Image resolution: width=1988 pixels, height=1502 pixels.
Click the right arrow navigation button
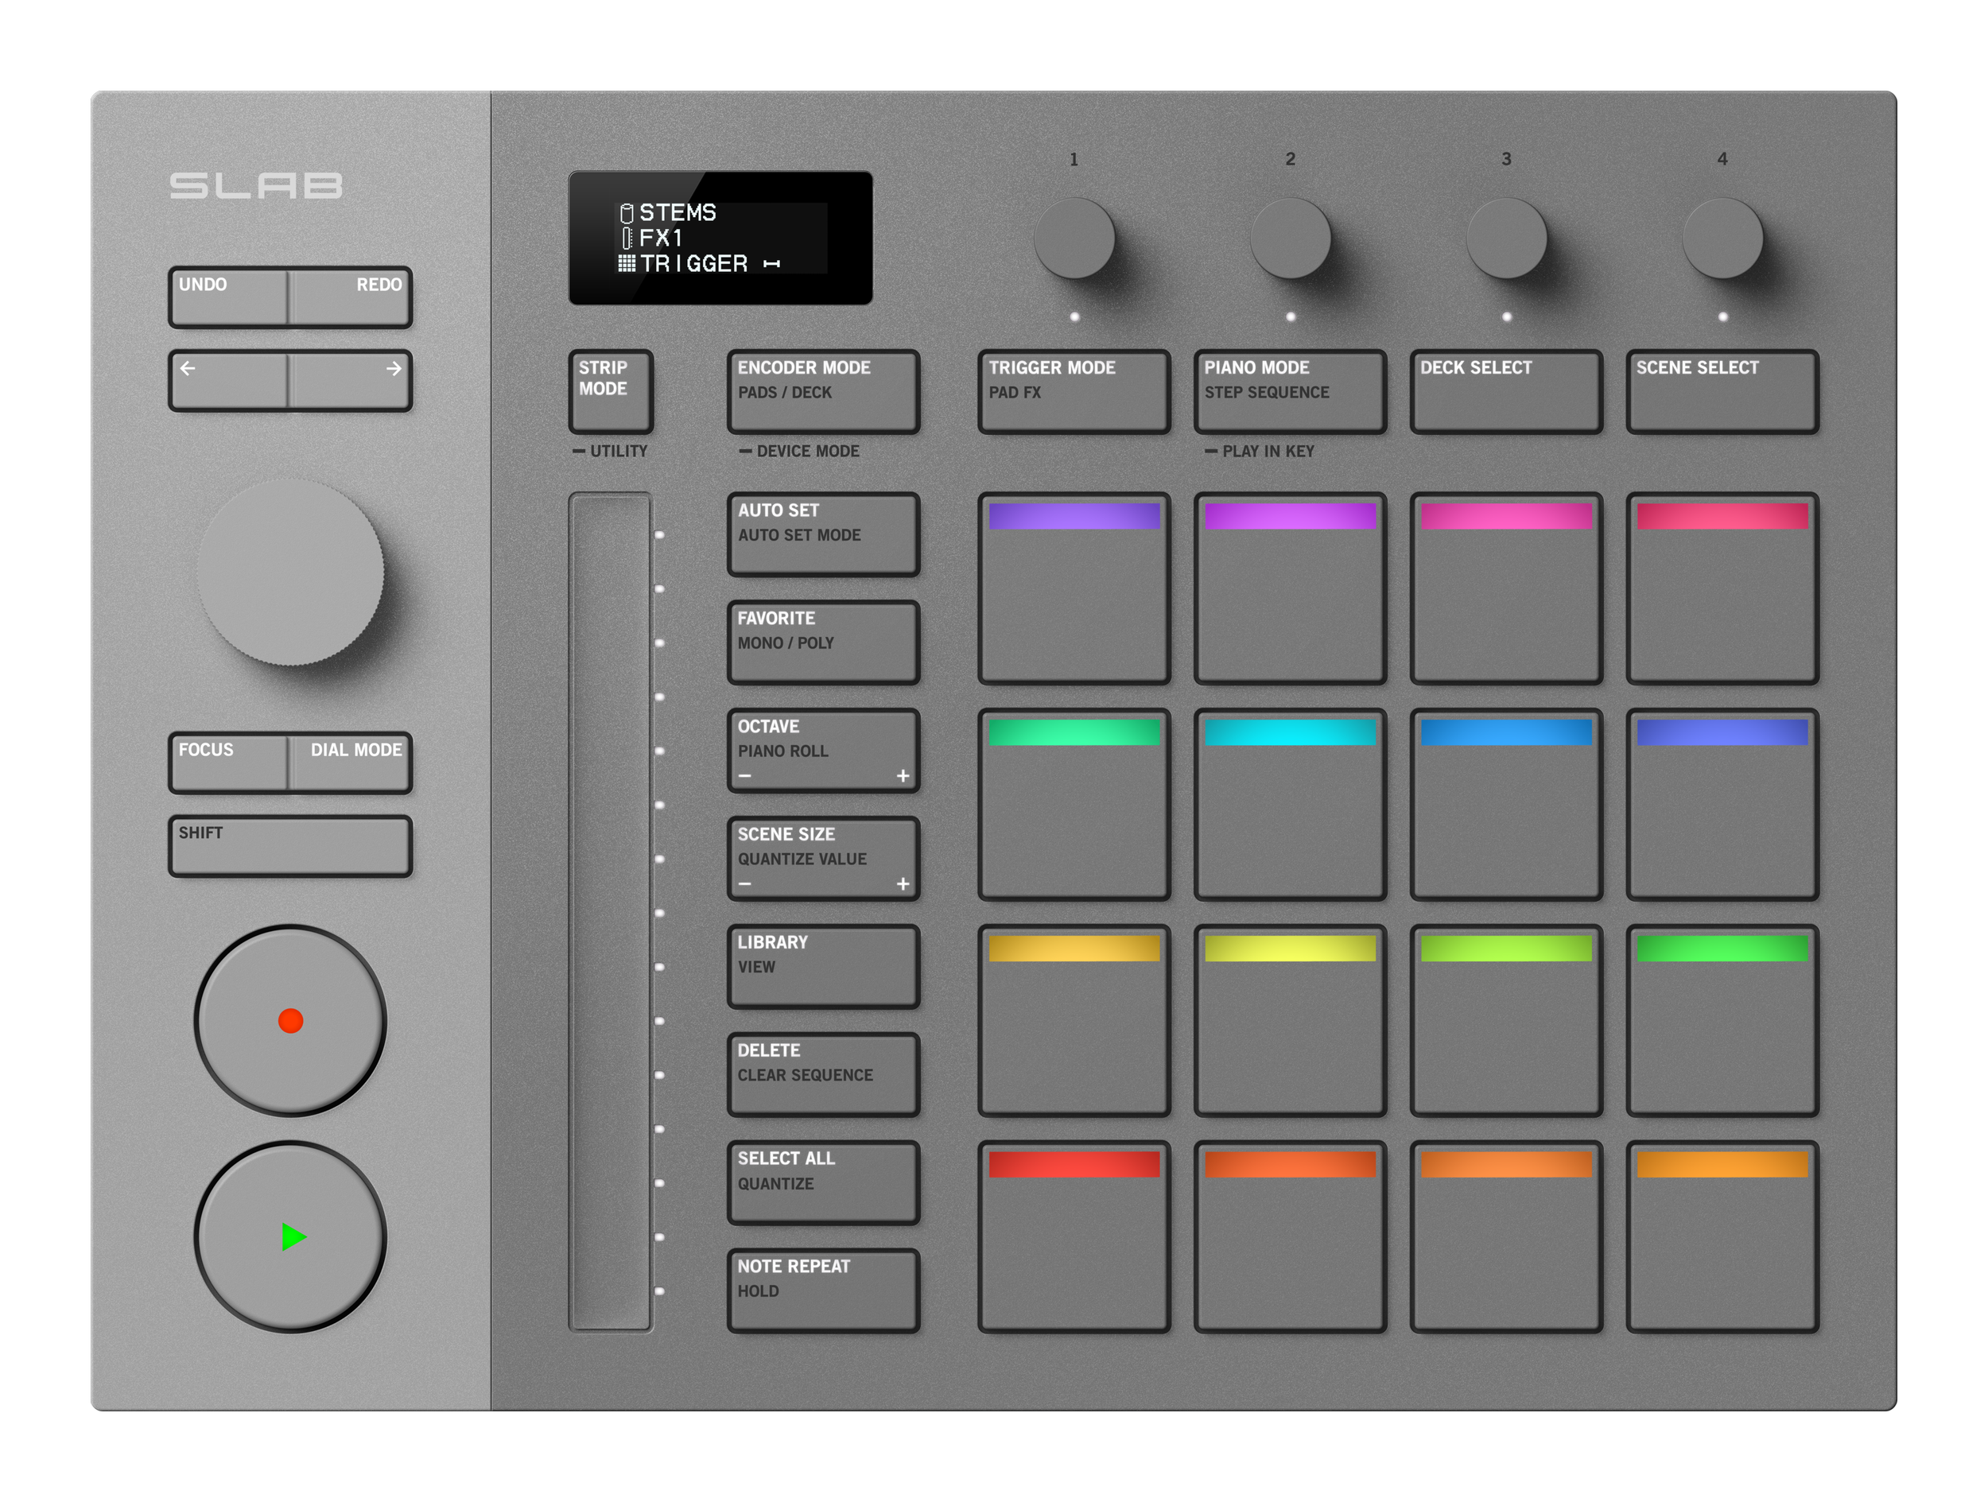pyautogui.click(x=351, y=381)
